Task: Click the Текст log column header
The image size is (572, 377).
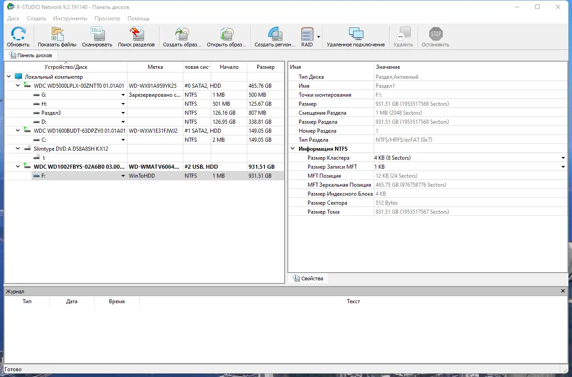Action: click(x=354, y=301)
